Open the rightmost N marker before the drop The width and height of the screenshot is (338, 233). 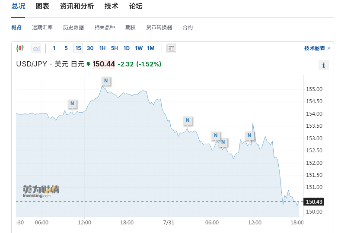(x=249, y=135)
